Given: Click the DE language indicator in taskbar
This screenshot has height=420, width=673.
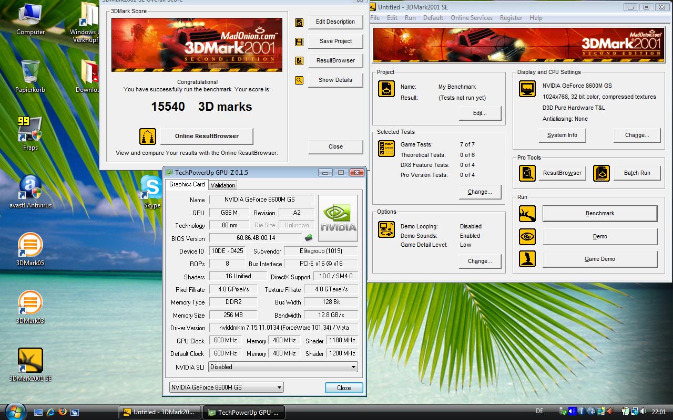Looking at the screenshot, I should [x=539, y=412].
